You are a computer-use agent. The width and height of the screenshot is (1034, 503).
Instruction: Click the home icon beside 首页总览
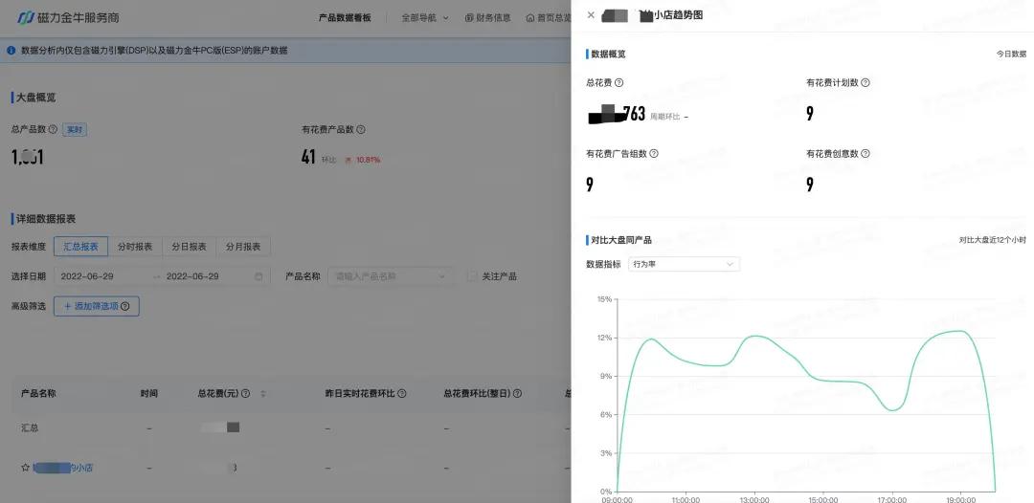(530, 18)
